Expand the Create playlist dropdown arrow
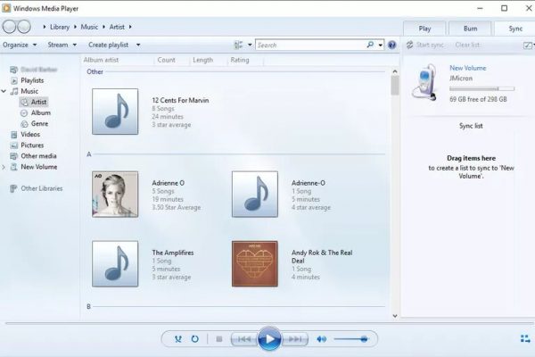 click(138, 45)
